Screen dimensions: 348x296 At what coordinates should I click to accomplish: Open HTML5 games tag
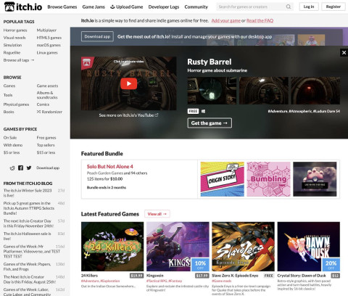pos(49,38)
